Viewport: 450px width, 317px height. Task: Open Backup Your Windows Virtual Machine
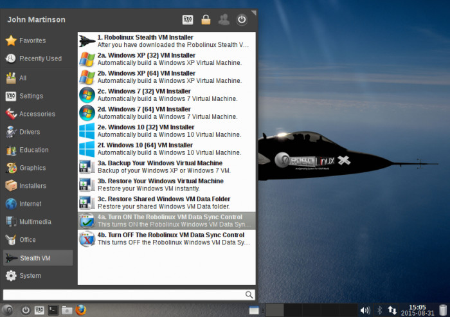(x=166, y=167)
